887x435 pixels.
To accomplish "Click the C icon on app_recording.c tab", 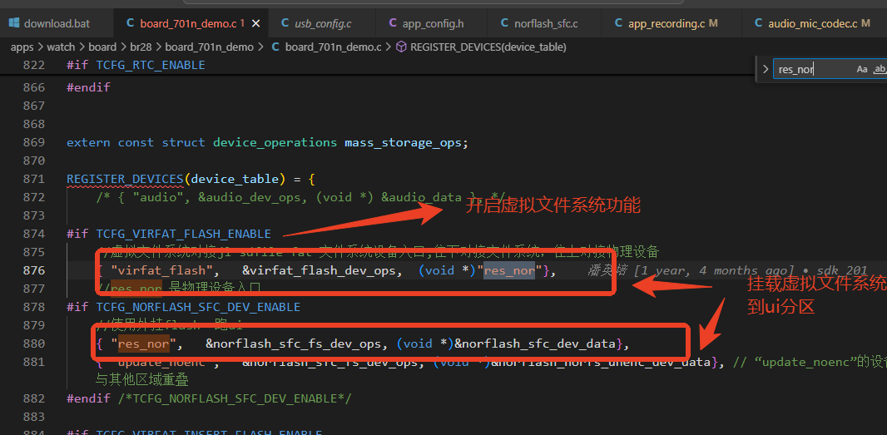I will (618, 23).
